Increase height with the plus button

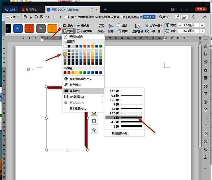pos(202,25)
